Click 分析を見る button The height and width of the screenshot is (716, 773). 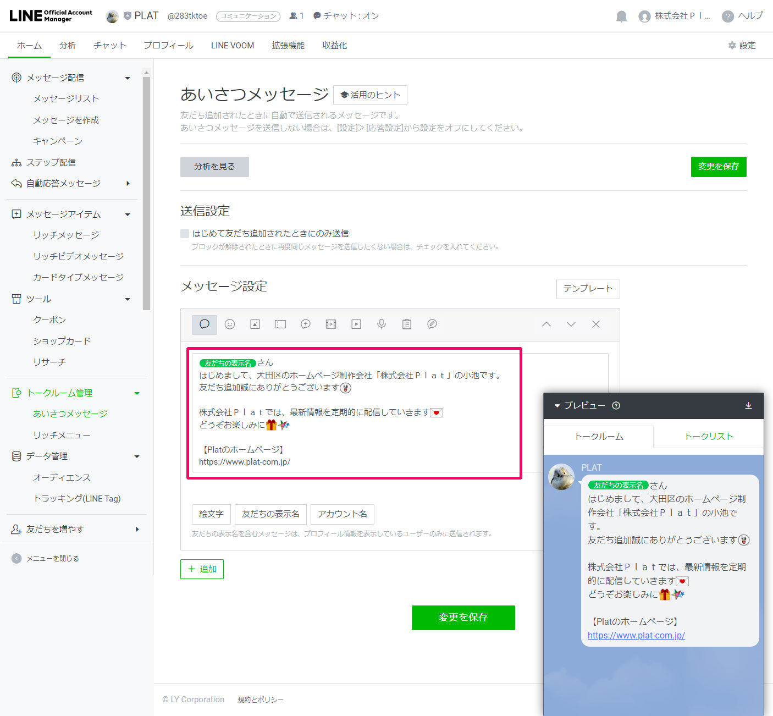click(x=214, y=167)
